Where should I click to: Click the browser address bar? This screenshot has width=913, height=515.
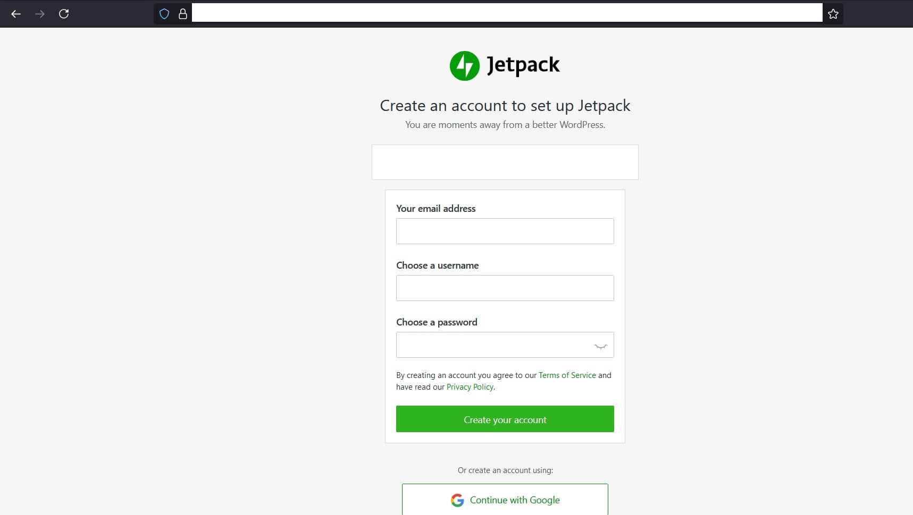coord(507,13)
